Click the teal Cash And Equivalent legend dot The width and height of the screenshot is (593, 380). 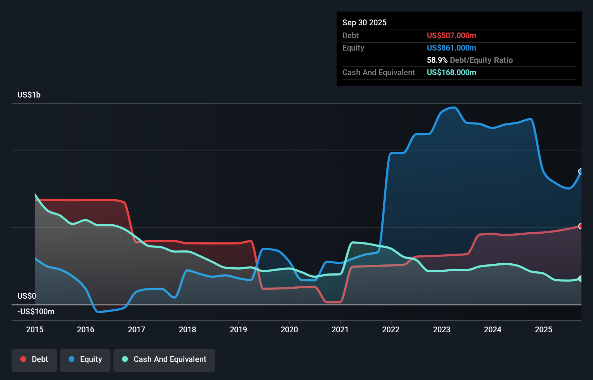tap(125, 359)
